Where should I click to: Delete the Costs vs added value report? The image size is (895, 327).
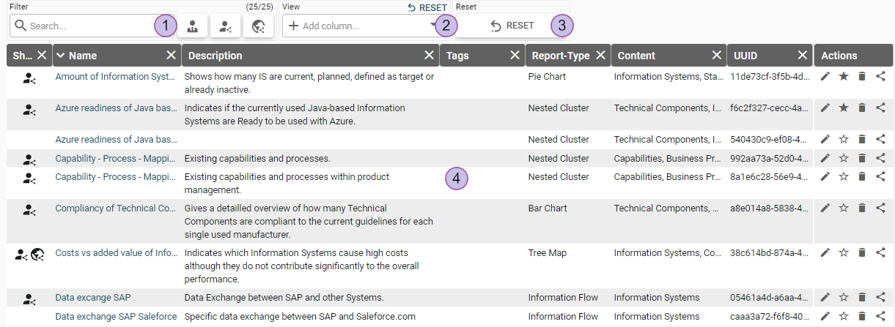pyautogui.click(x=862, y=253)
